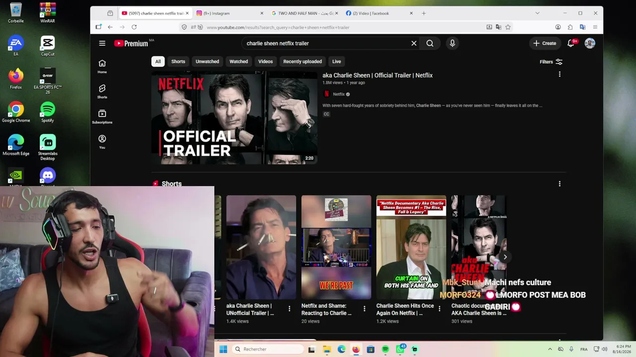
Task: Open options for Netflix and Shame short
Action: tap(364, 309)
